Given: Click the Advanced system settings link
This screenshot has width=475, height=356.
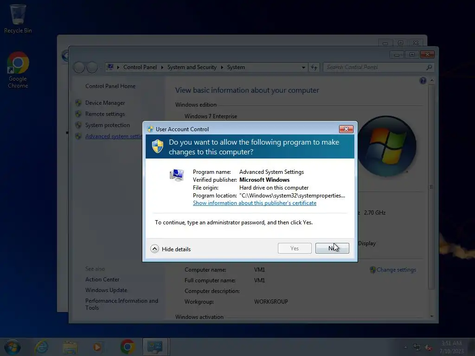Looking at the screenshot, I should pyautogui.click(x=114, y=136).
